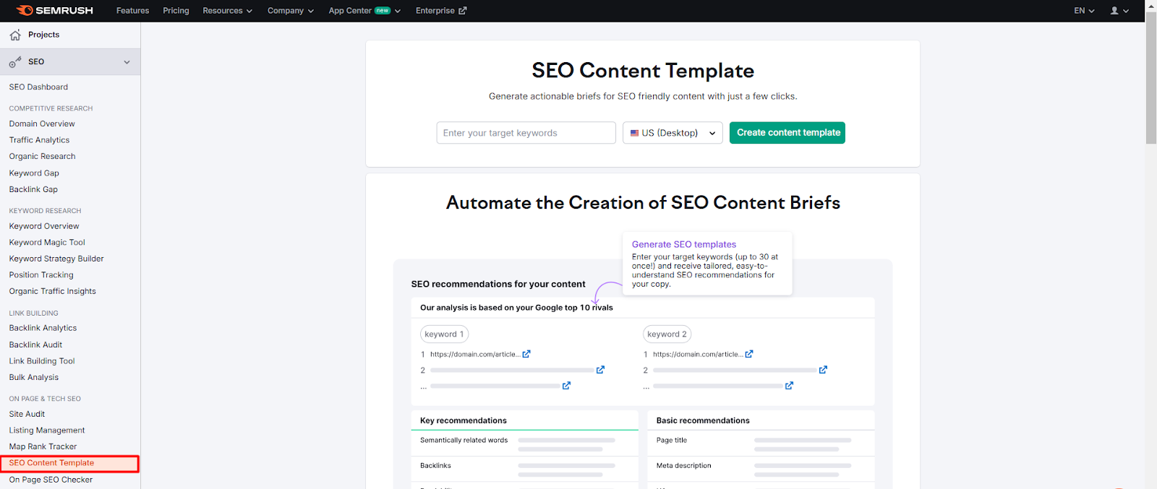
Task: Click the ON PAGE & TECH SEO label
Action: [45, 399]
